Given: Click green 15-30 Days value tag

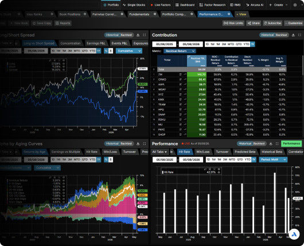Looking at the screenshot, I should pyautogui.click(x=142, y=191).
